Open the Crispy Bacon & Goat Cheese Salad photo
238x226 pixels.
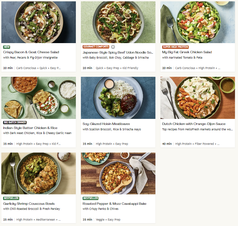coord(38,22)
